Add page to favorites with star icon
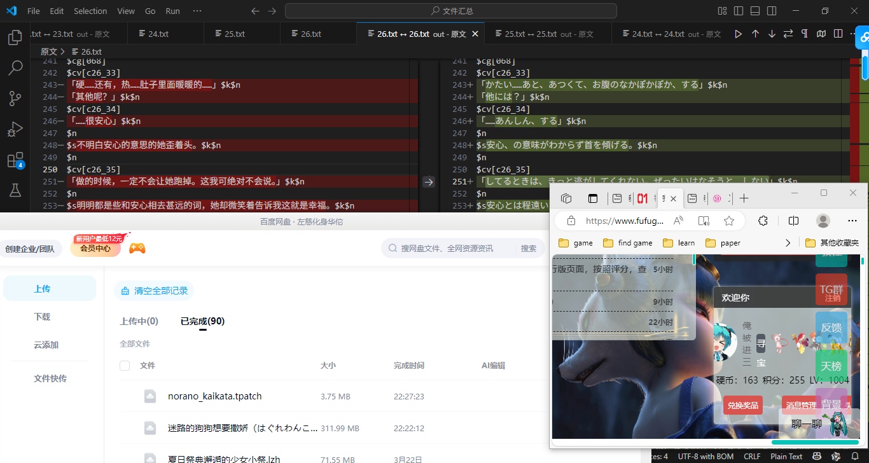Screen dimensions: 869x463 coord(729,221)
